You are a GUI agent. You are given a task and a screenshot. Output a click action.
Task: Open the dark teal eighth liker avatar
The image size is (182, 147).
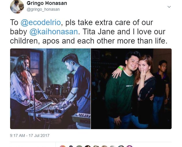tap(121, 146)
